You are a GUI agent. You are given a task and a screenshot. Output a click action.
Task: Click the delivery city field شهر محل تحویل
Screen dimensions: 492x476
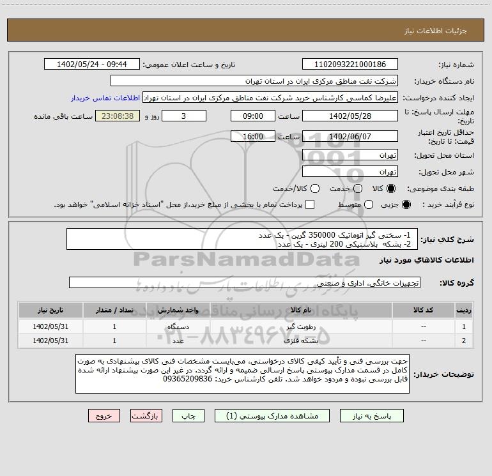pos(350,172)
